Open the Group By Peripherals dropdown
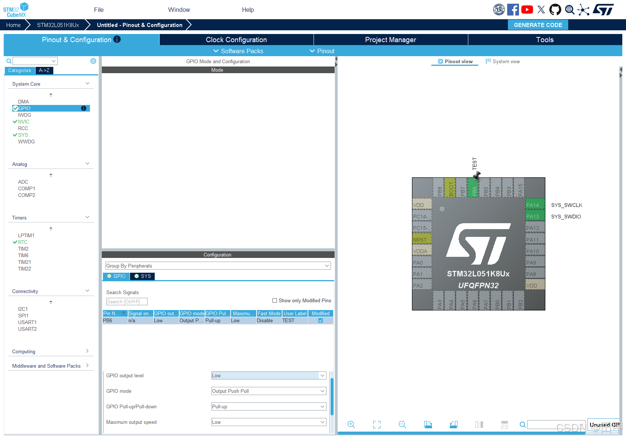 tap(218, 266)
